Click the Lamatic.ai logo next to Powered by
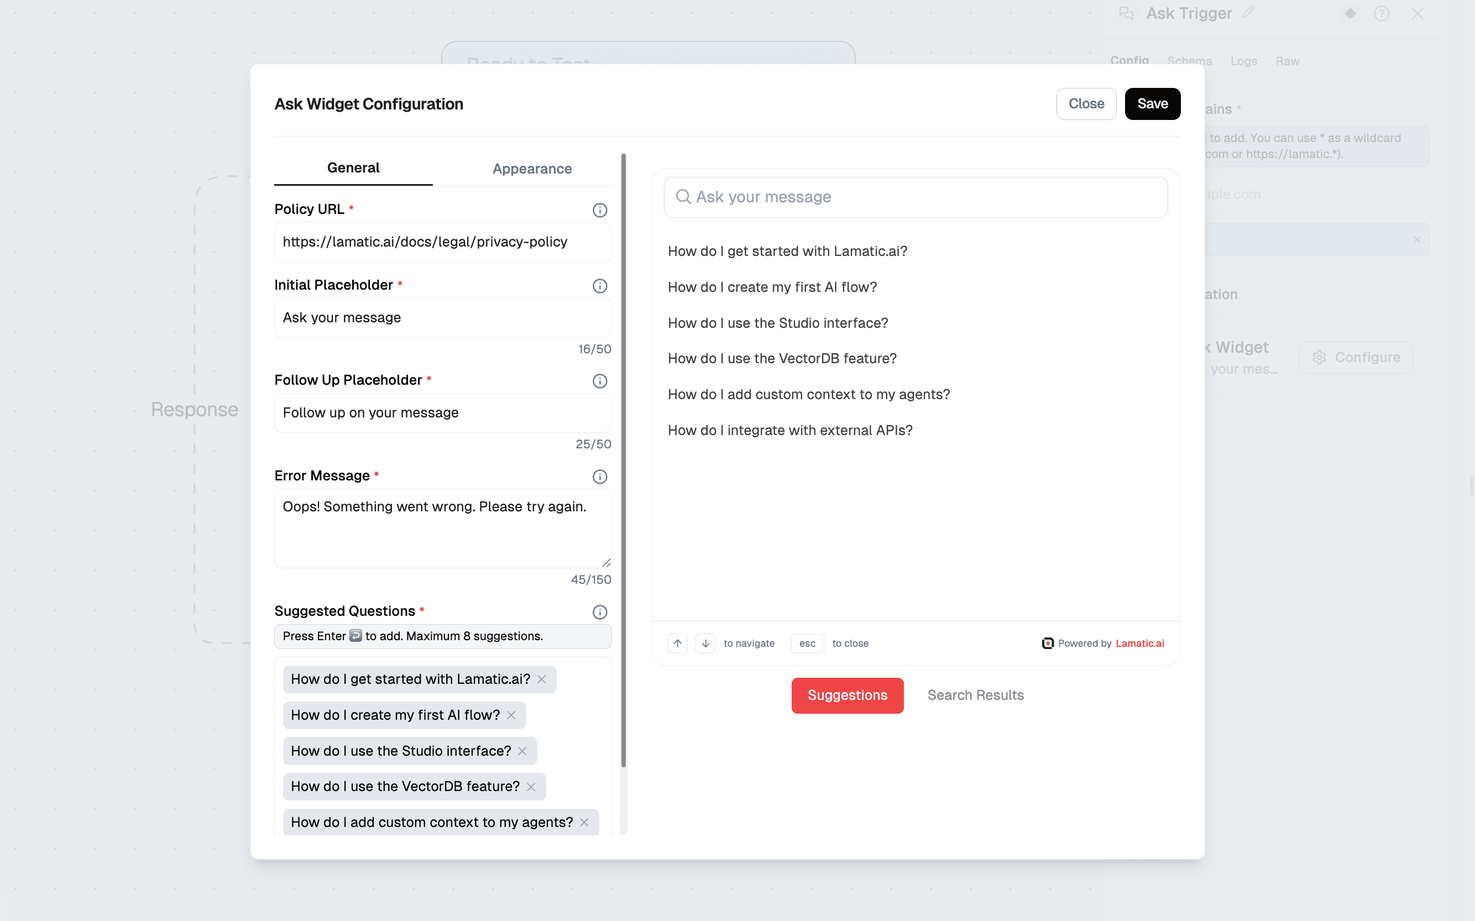This screenshot has width=1475, height=921. click(1047, 643)
